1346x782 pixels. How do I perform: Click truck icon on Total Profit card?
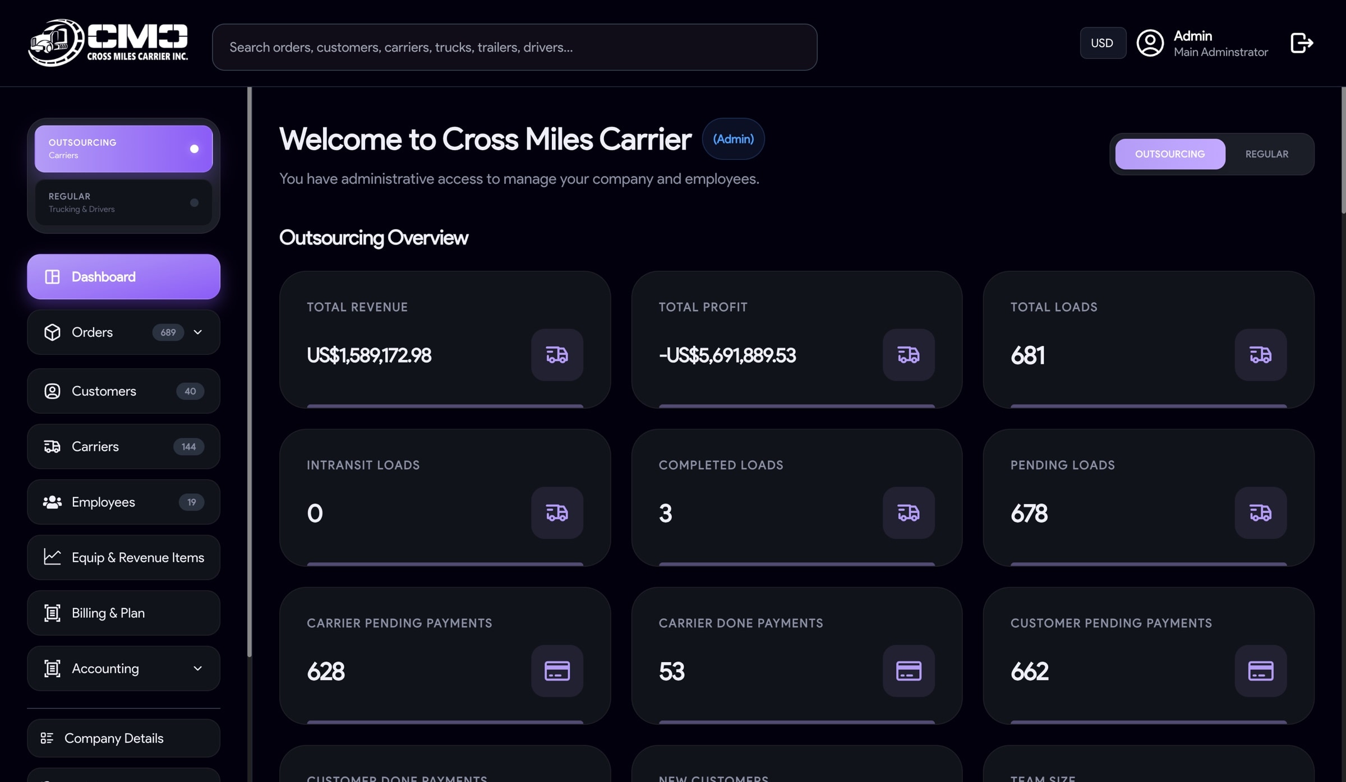coord(909,355)
